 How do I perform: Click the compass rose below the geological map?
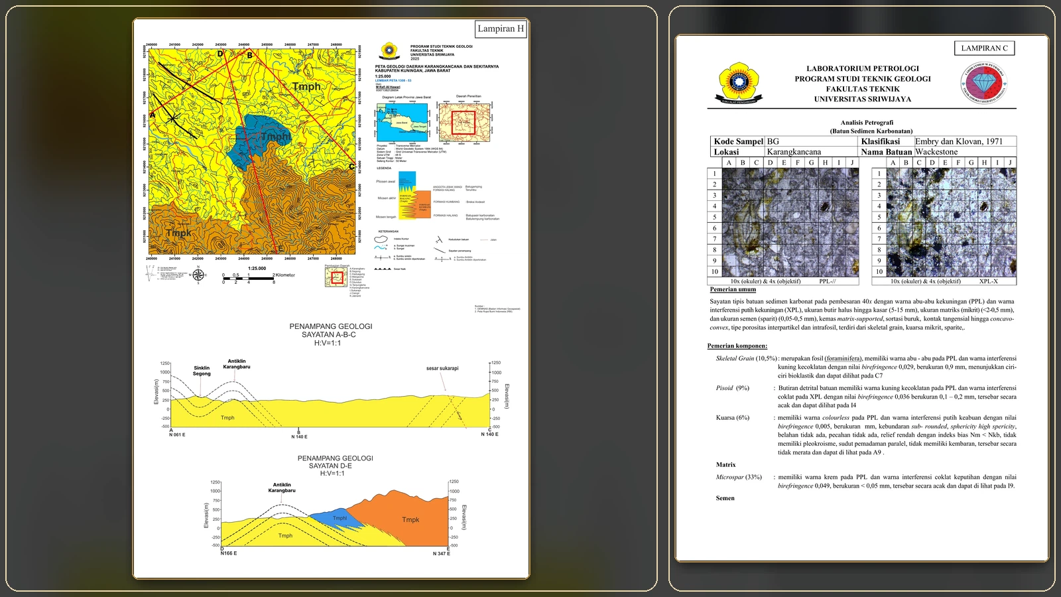click(x=198, y=274)
